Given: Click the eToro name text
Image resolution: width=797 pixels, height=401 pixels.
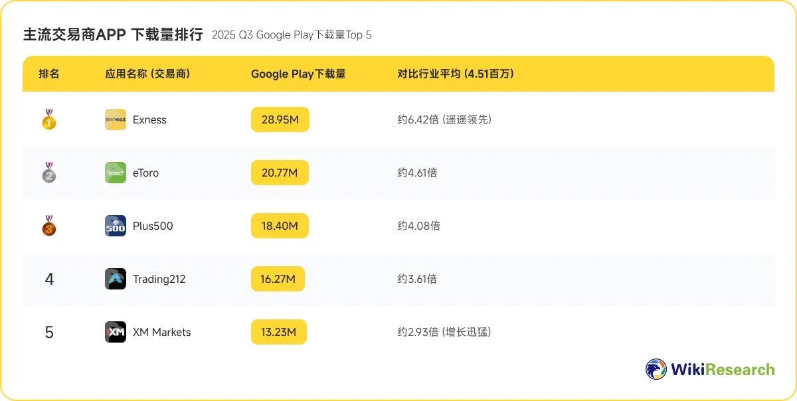Looking at the screenshot, I should point(145,173).
